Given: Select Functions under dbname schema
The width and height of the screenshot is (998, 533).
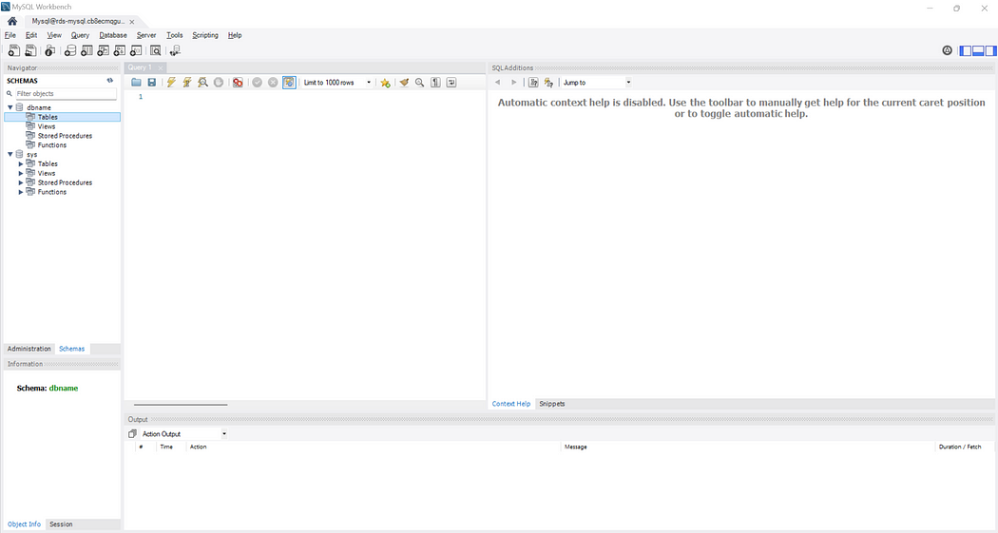Looking at the screenshot, I should (52, 145).
